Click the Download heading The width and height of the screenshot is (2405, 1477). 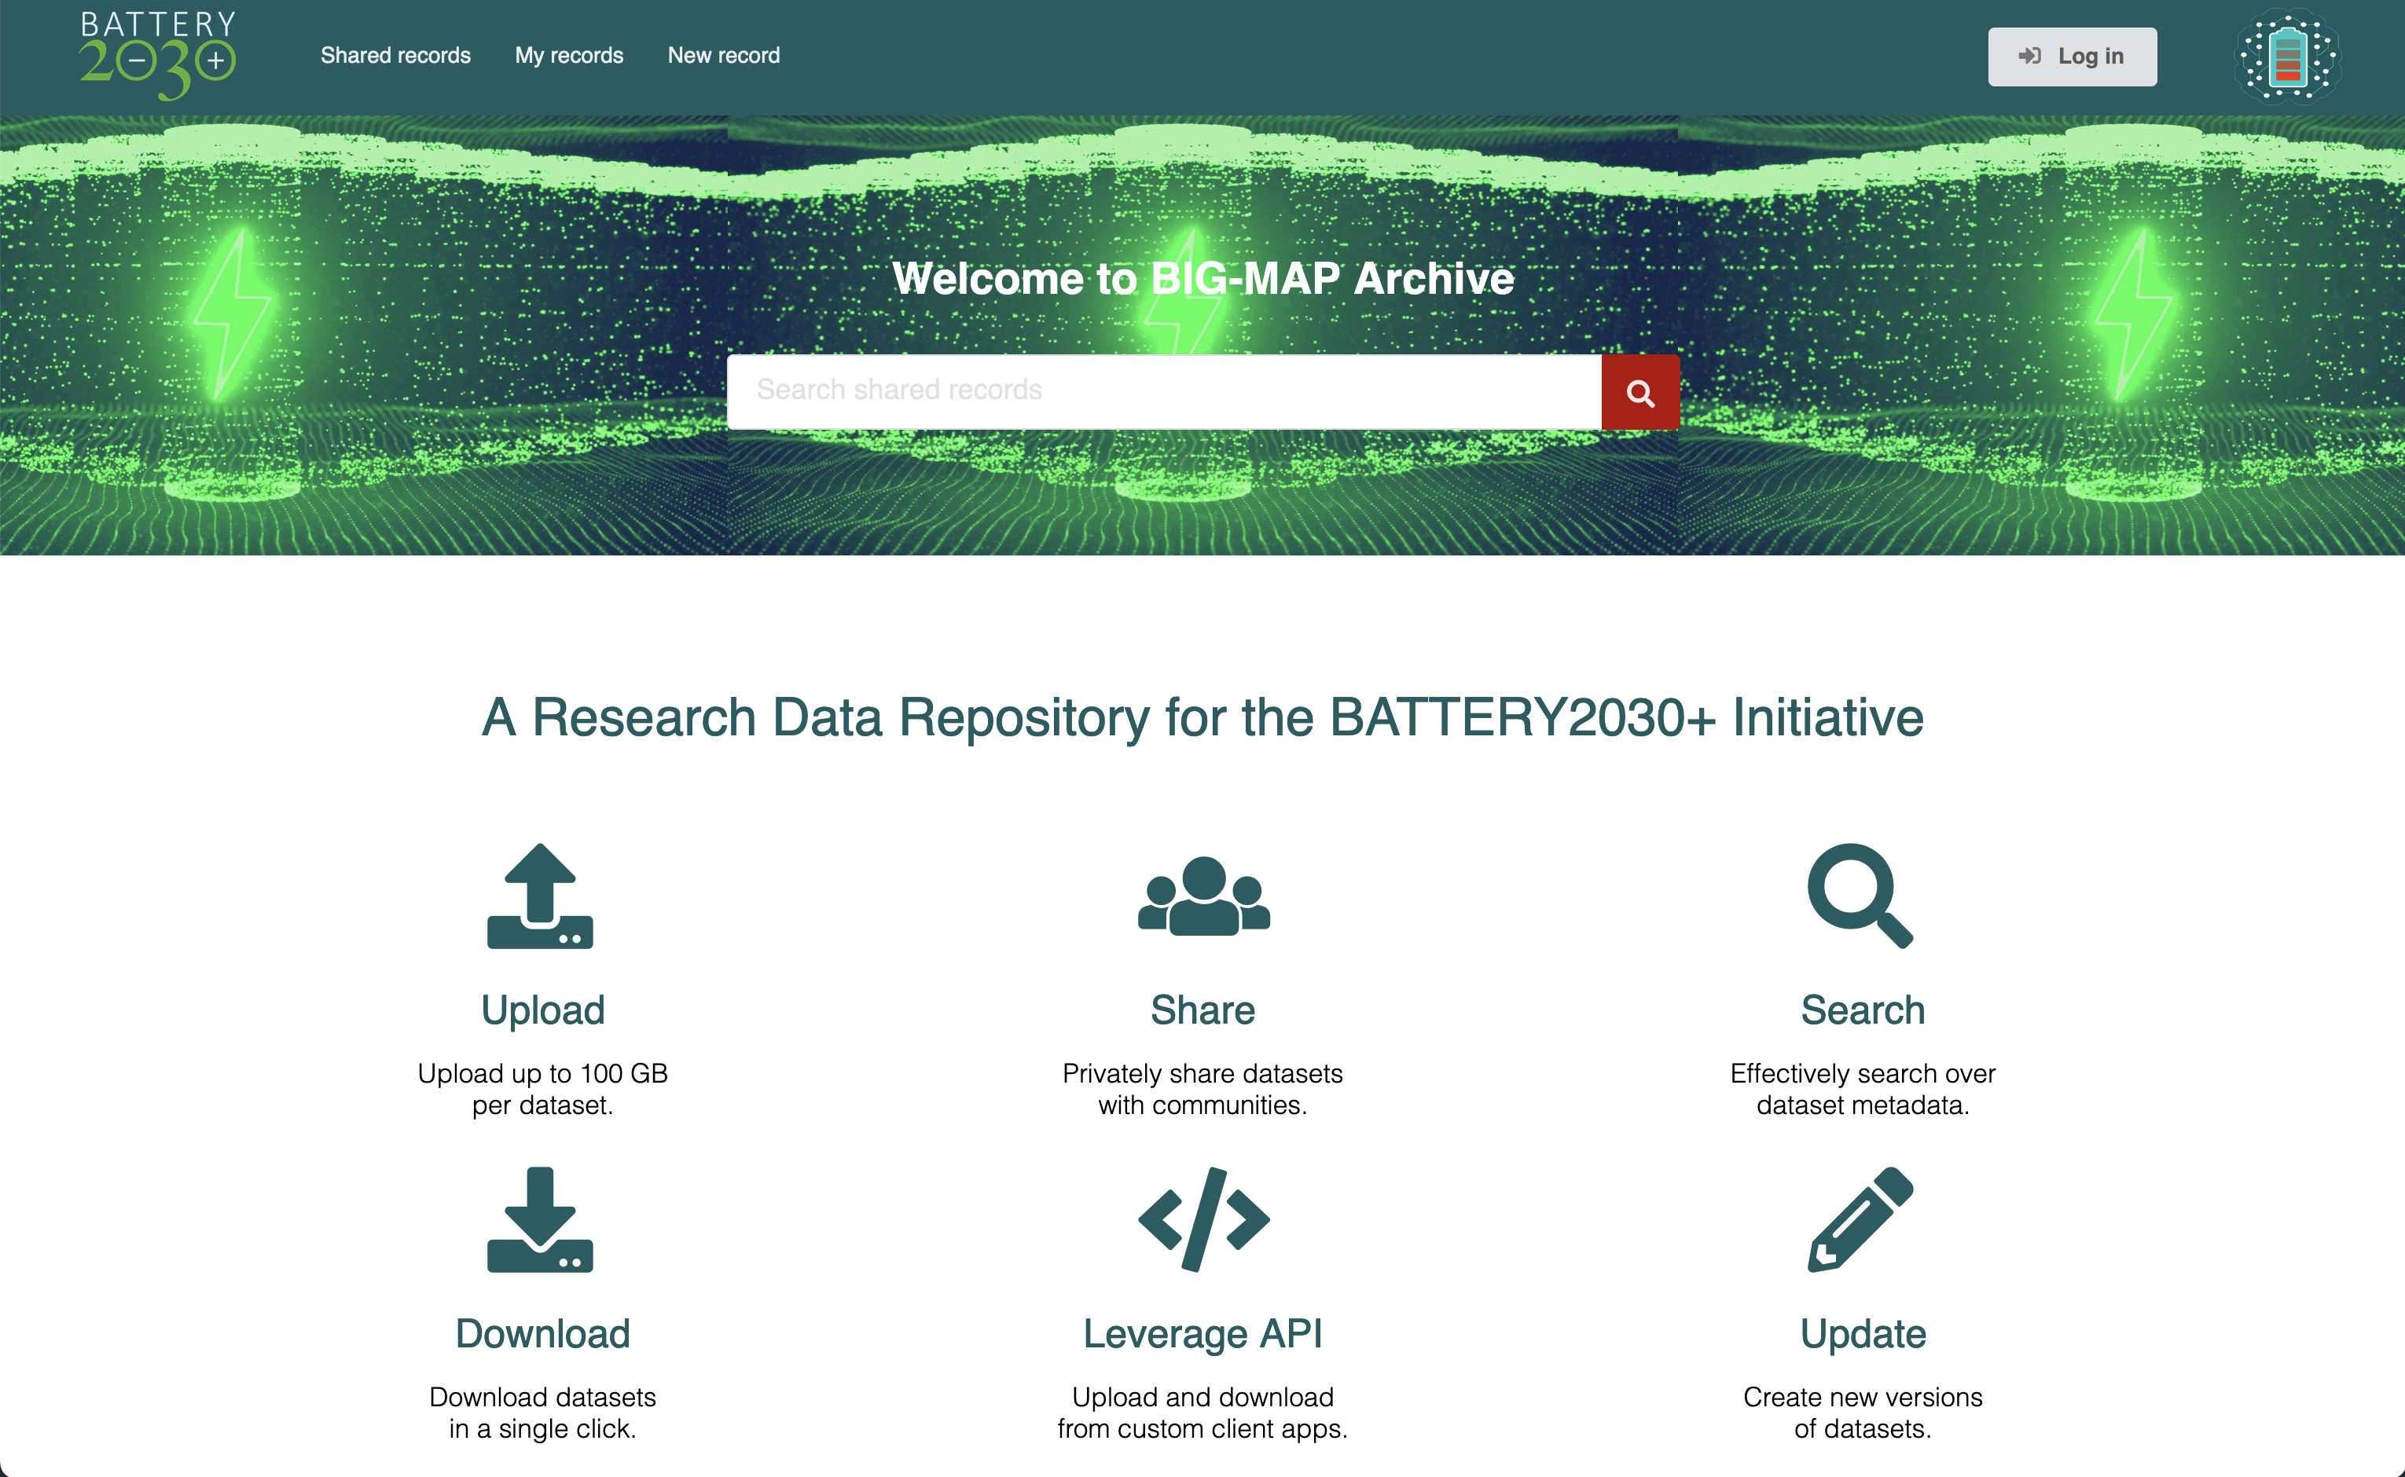542,1333
